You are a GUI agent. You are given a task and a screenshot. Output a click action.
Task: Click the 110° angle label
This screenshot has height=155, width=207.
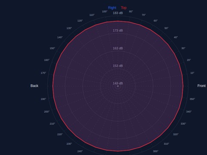click(92, 15)
